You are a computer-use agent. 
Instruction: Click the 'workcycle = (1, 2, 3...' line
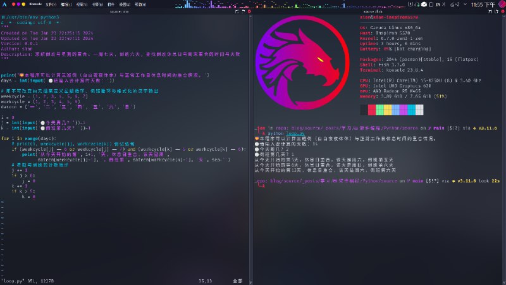(40, 101)
